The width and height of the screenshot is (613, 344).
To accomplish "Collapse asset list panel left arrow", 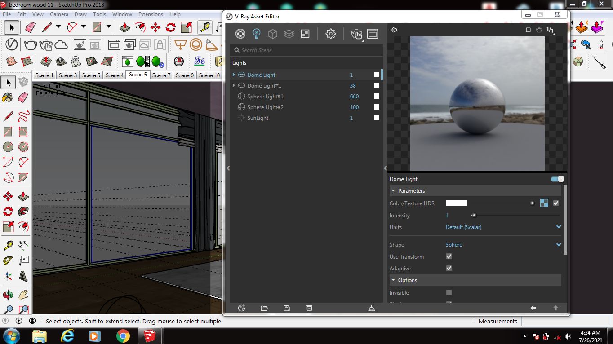I will (x=228, y=168).
